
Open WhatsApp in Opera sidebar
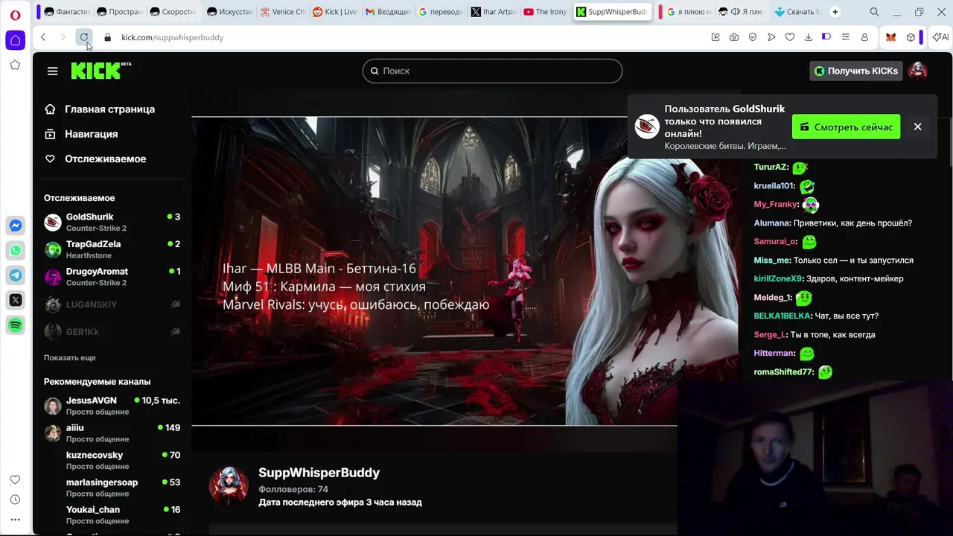tap(15, 250)
